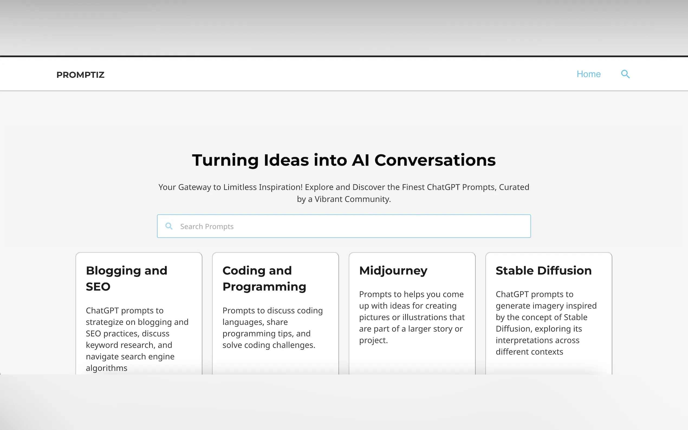Click the Coding and Programming description text
Viewport: 688px width, 430px height.
pyautogui.click(x=272, y=327)
